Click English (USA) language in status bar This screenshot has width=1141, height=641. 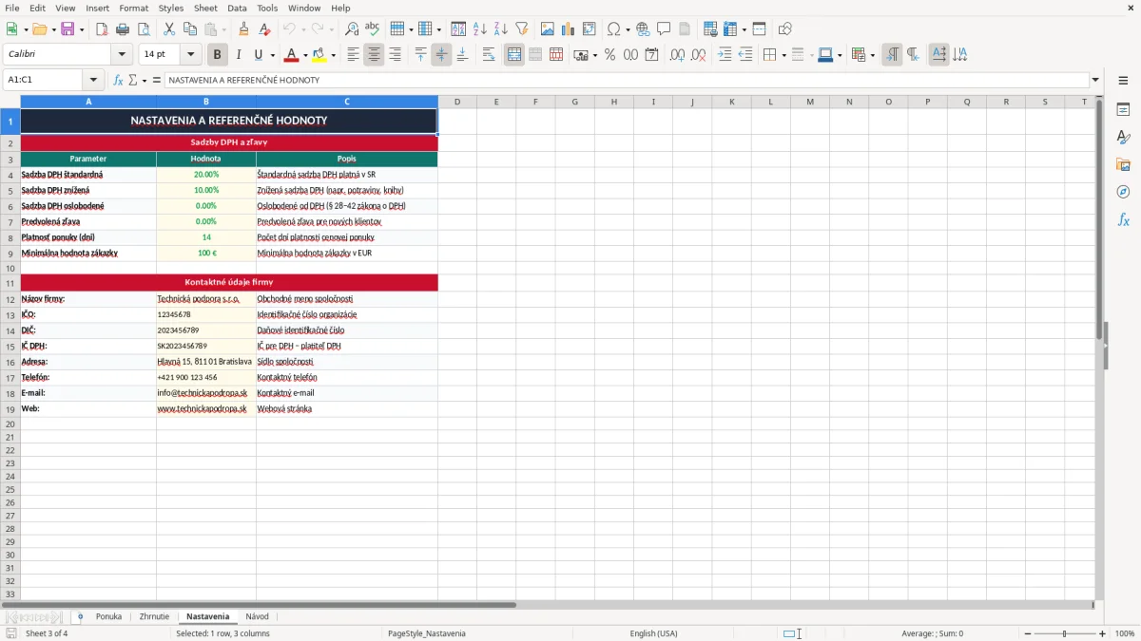click(x=653, y=633)
